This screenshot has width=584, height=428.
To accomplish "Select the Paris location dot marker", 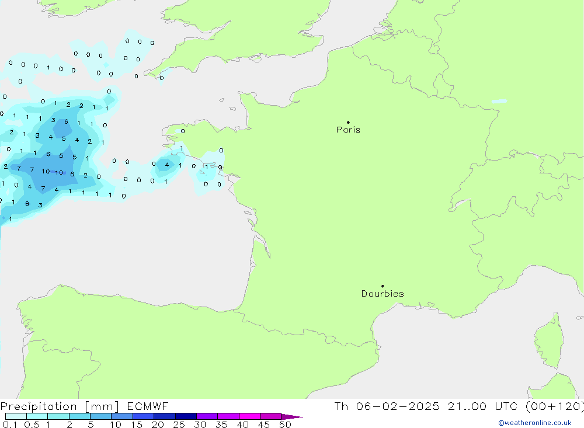I will (x=348, y=122).
